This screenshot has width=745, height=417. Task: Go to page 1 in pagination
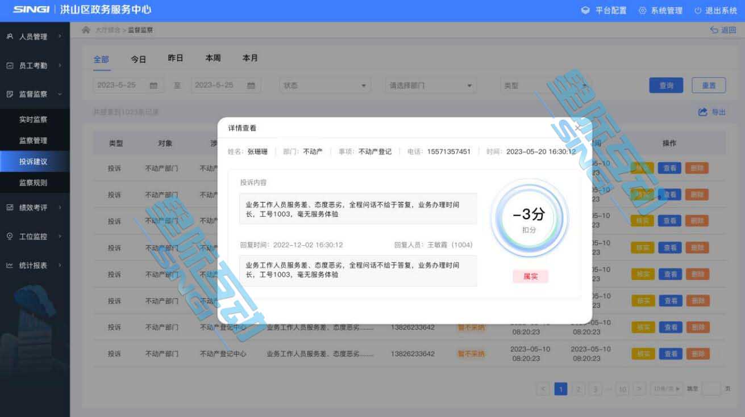coord(561,389)
